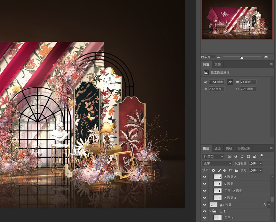Hide the 2 拷贝 3 layer
The height and width of the screenshot is (222, 276).
(205, 198)
